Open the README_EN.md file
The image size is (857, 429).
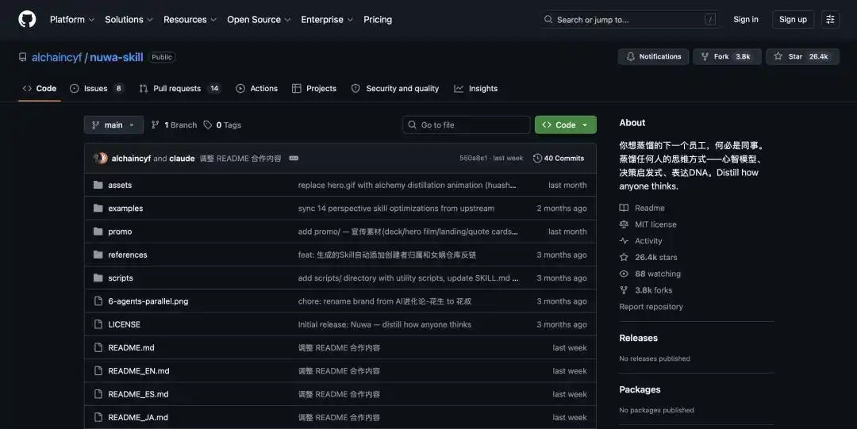(x=139, y=370)
